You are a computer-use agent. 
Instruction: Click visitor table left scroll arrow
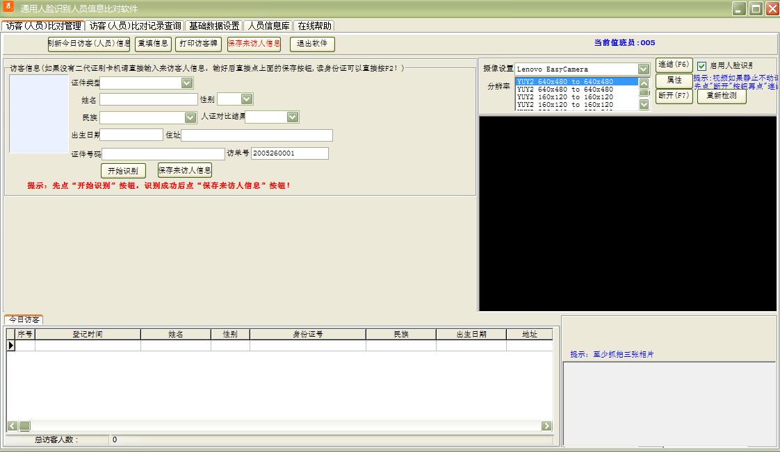13,426
